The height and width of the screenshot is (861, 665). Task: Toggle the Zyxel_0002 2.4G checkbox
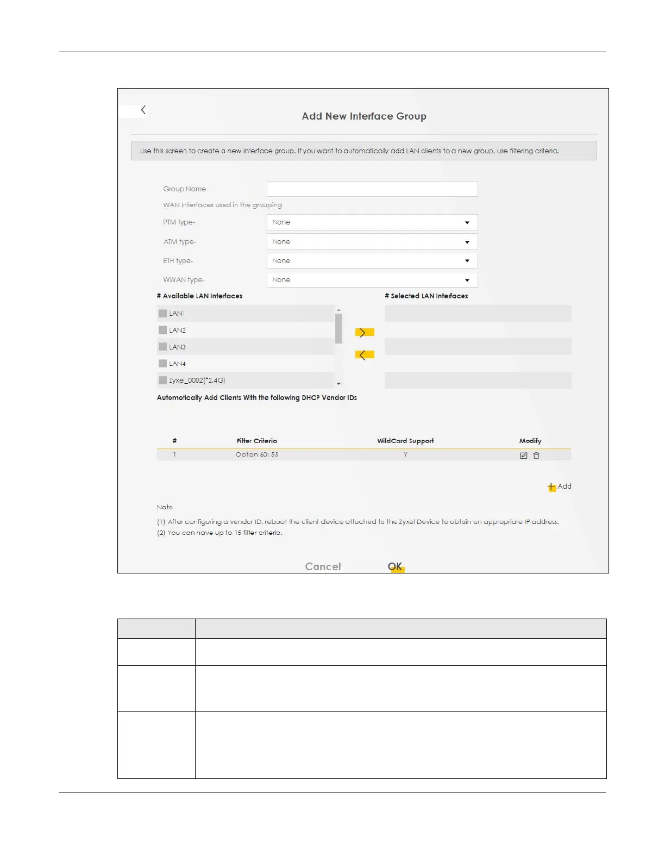(x=162, y=380)
